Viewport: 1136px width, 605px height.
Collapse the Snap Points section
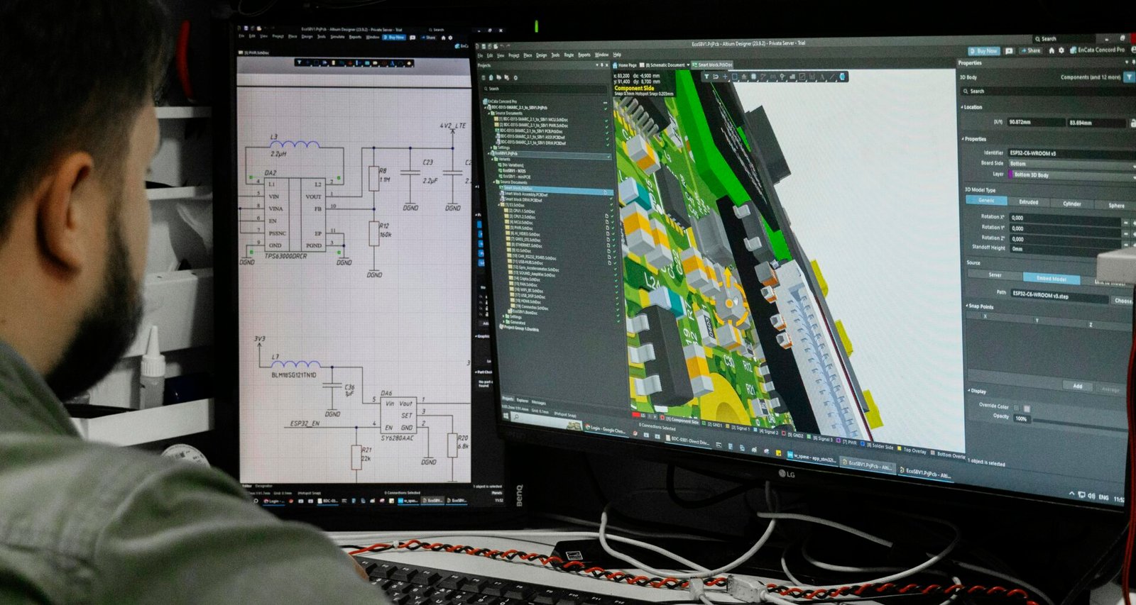[980, 306]
